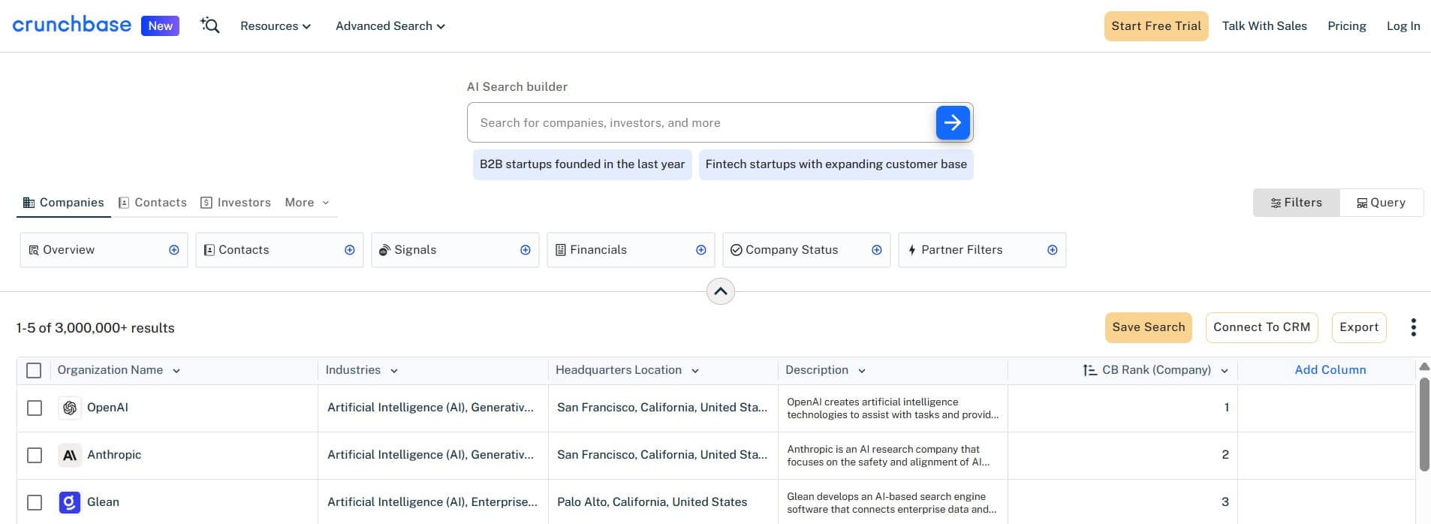This screenshot has width=1431, height=524.
Task: Click the Log In link
Action: coord(1403,26)
